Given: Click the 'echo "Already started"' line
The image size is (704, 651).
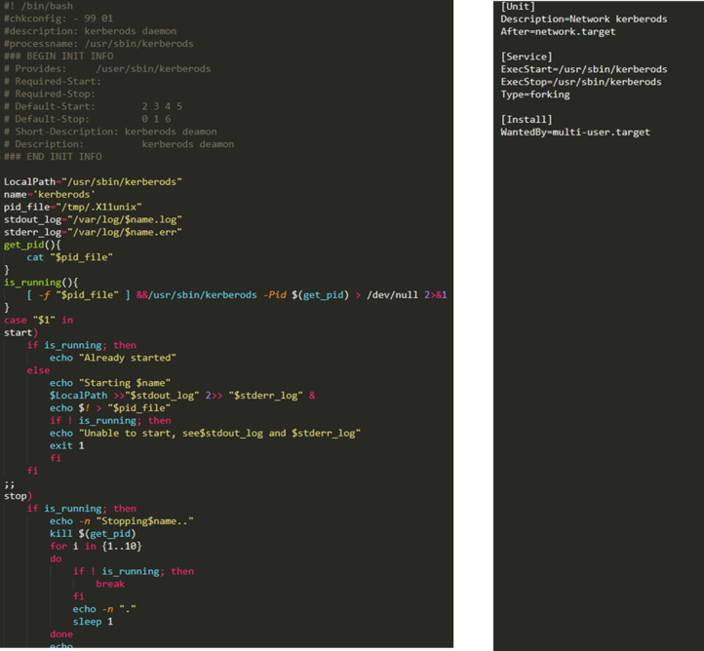Looking at the screenshot, I should tap(113, 358).
